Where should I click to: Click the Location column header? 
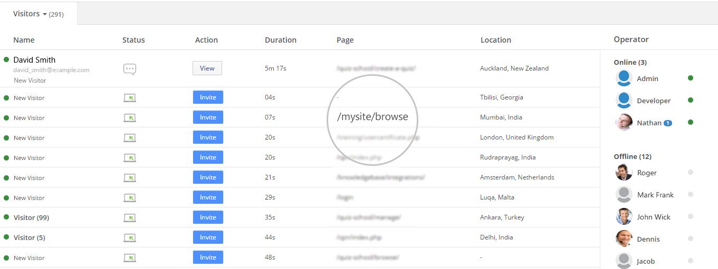(x=495, y=40)
